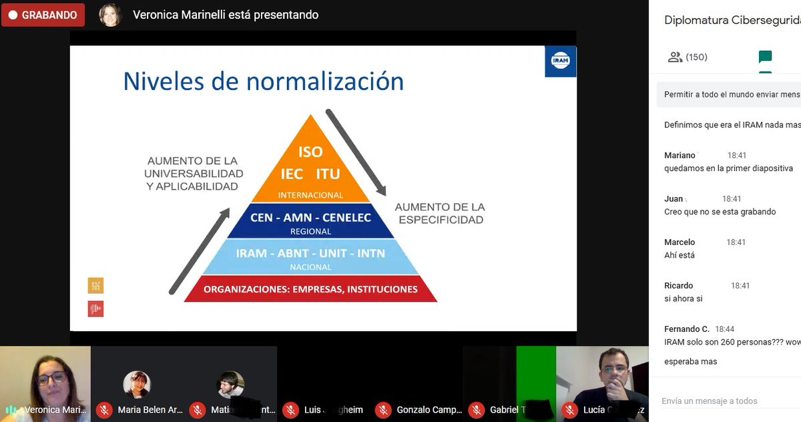The height and width of the screenshot is (422, 801).
Task: Click the yellow square icon on slide
Action: (95, 286)
